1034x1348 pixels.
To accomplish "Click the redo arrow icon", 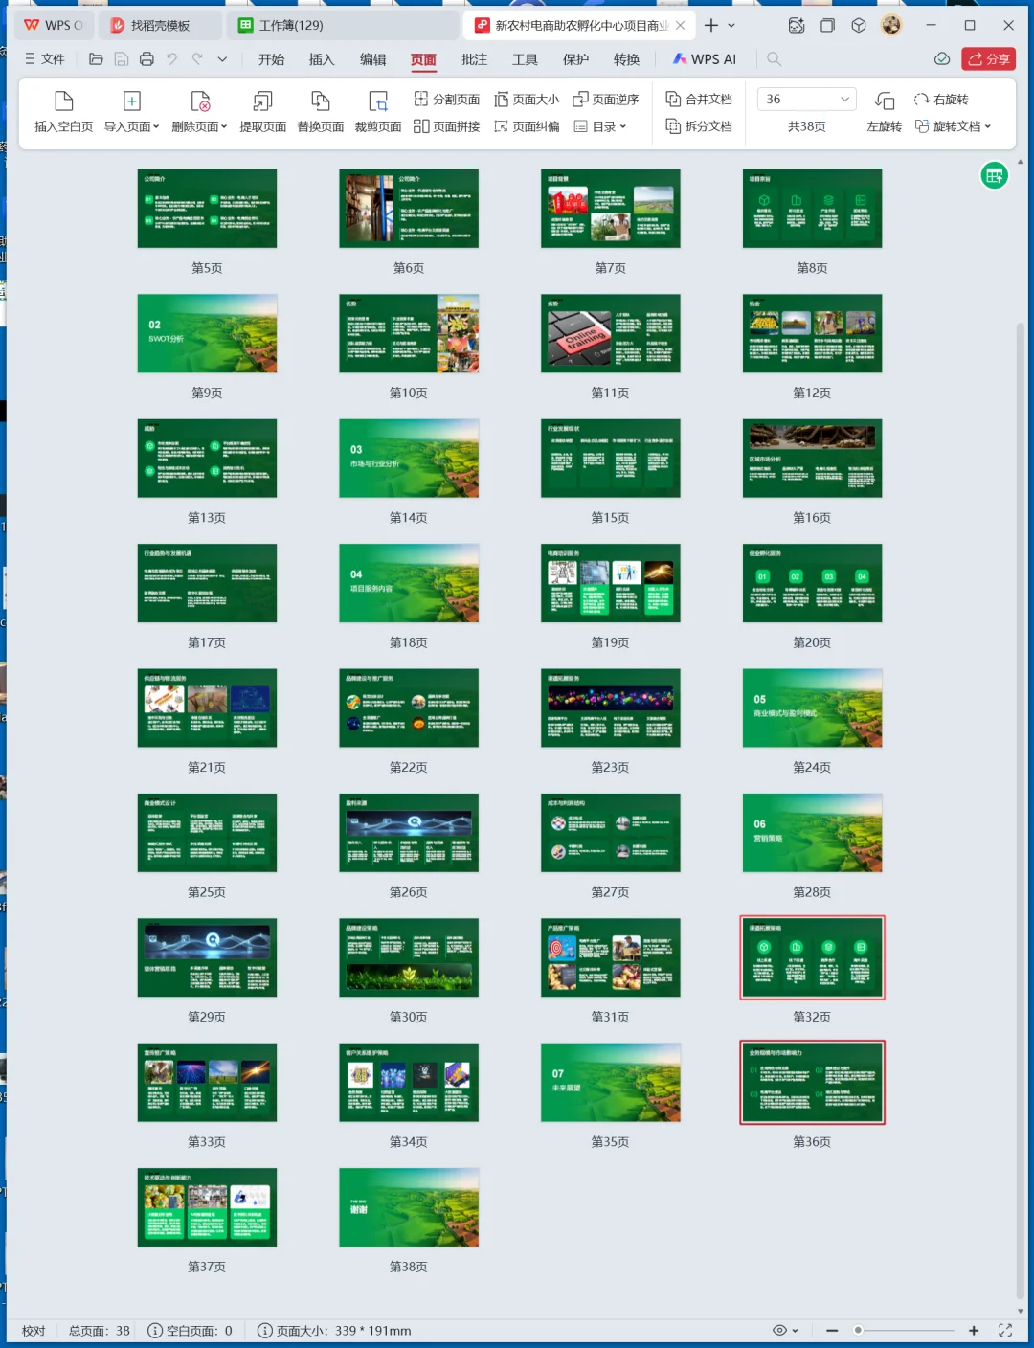I will (x=197, y=59).
